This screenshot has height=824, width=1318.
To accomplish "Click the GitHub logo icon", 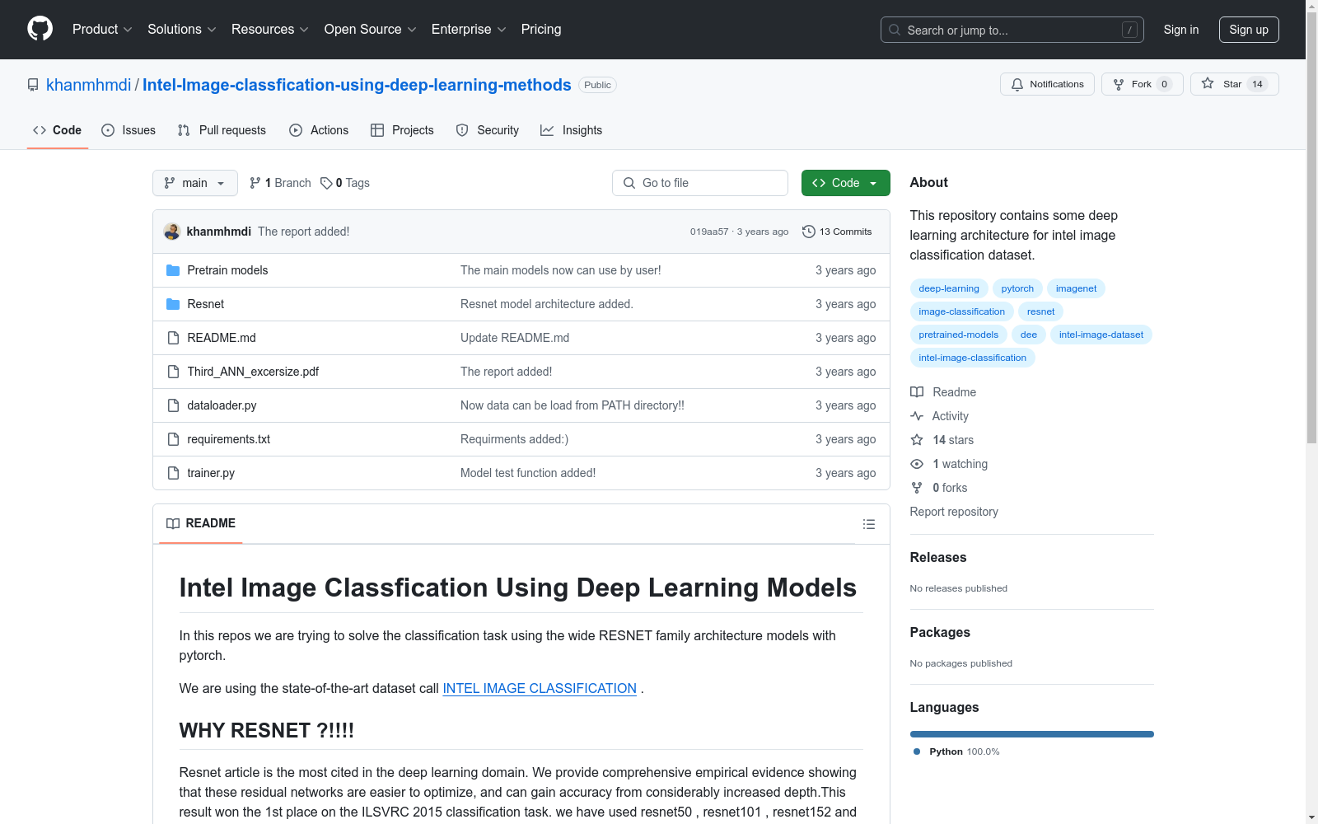I will (40, 29).
